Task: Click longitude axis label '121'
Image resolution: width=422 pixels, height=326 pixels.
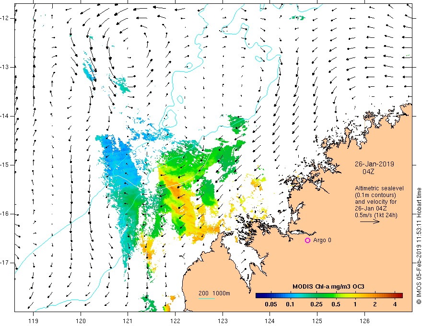Action: tap(128, 321)
